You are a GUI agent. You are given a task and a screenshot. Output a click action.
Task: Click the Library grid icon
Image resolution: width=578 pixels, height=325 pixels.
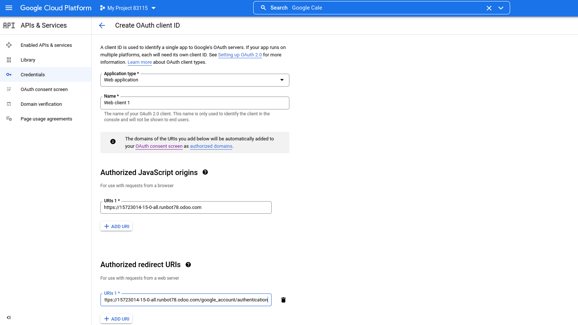coord(9,60)
